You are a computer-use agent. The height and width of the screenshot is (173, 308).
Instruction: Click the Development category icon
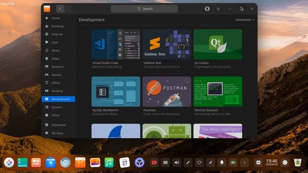47,99
